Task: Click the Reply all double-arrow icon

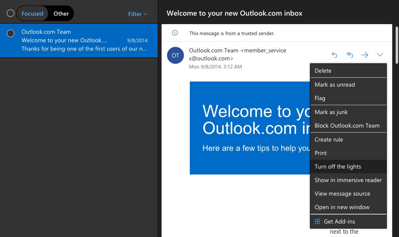Action: 350,55
